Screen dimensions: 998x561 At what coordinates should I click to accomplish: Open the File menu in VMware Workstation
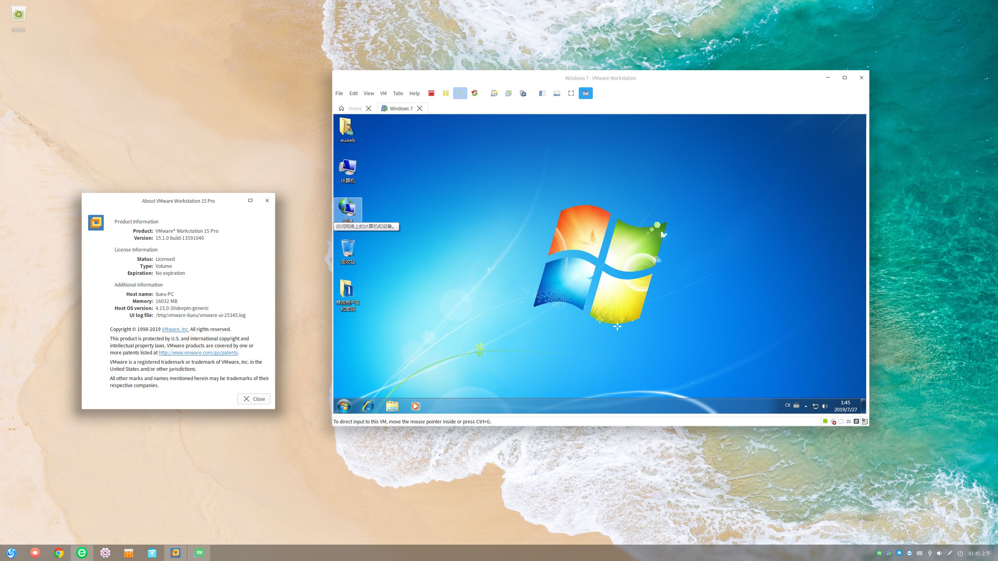(x=339, y=93)
